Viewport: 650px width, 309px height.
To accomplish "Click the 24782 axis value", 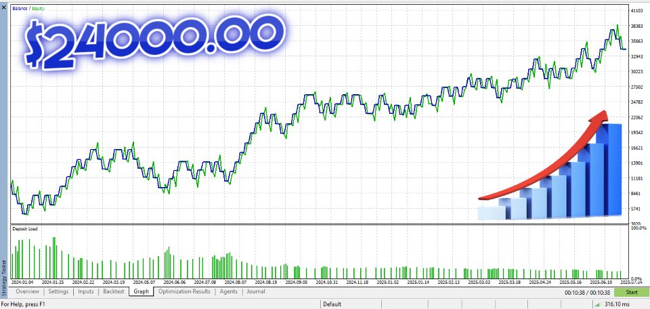I will pyautogui.click(x=636, y=102).
